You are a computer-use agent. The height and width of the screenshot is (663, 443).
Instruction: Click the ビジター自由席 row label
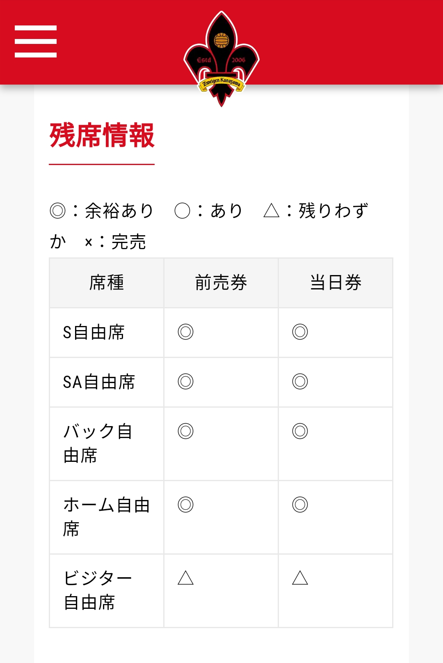tap(98, 590)
